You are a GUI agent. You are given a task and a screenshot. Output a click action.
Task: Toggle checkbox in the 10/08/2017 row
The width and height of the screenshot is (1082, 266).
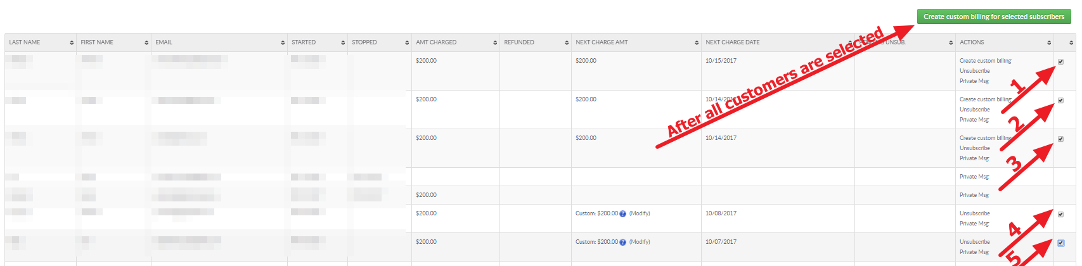pyautogui.click(x=1060, y=214)
